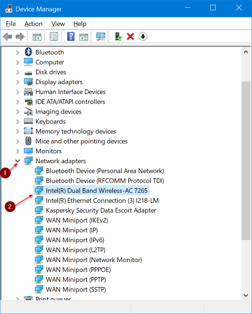
Task: Open the View menu
Action: pos(58,24)
